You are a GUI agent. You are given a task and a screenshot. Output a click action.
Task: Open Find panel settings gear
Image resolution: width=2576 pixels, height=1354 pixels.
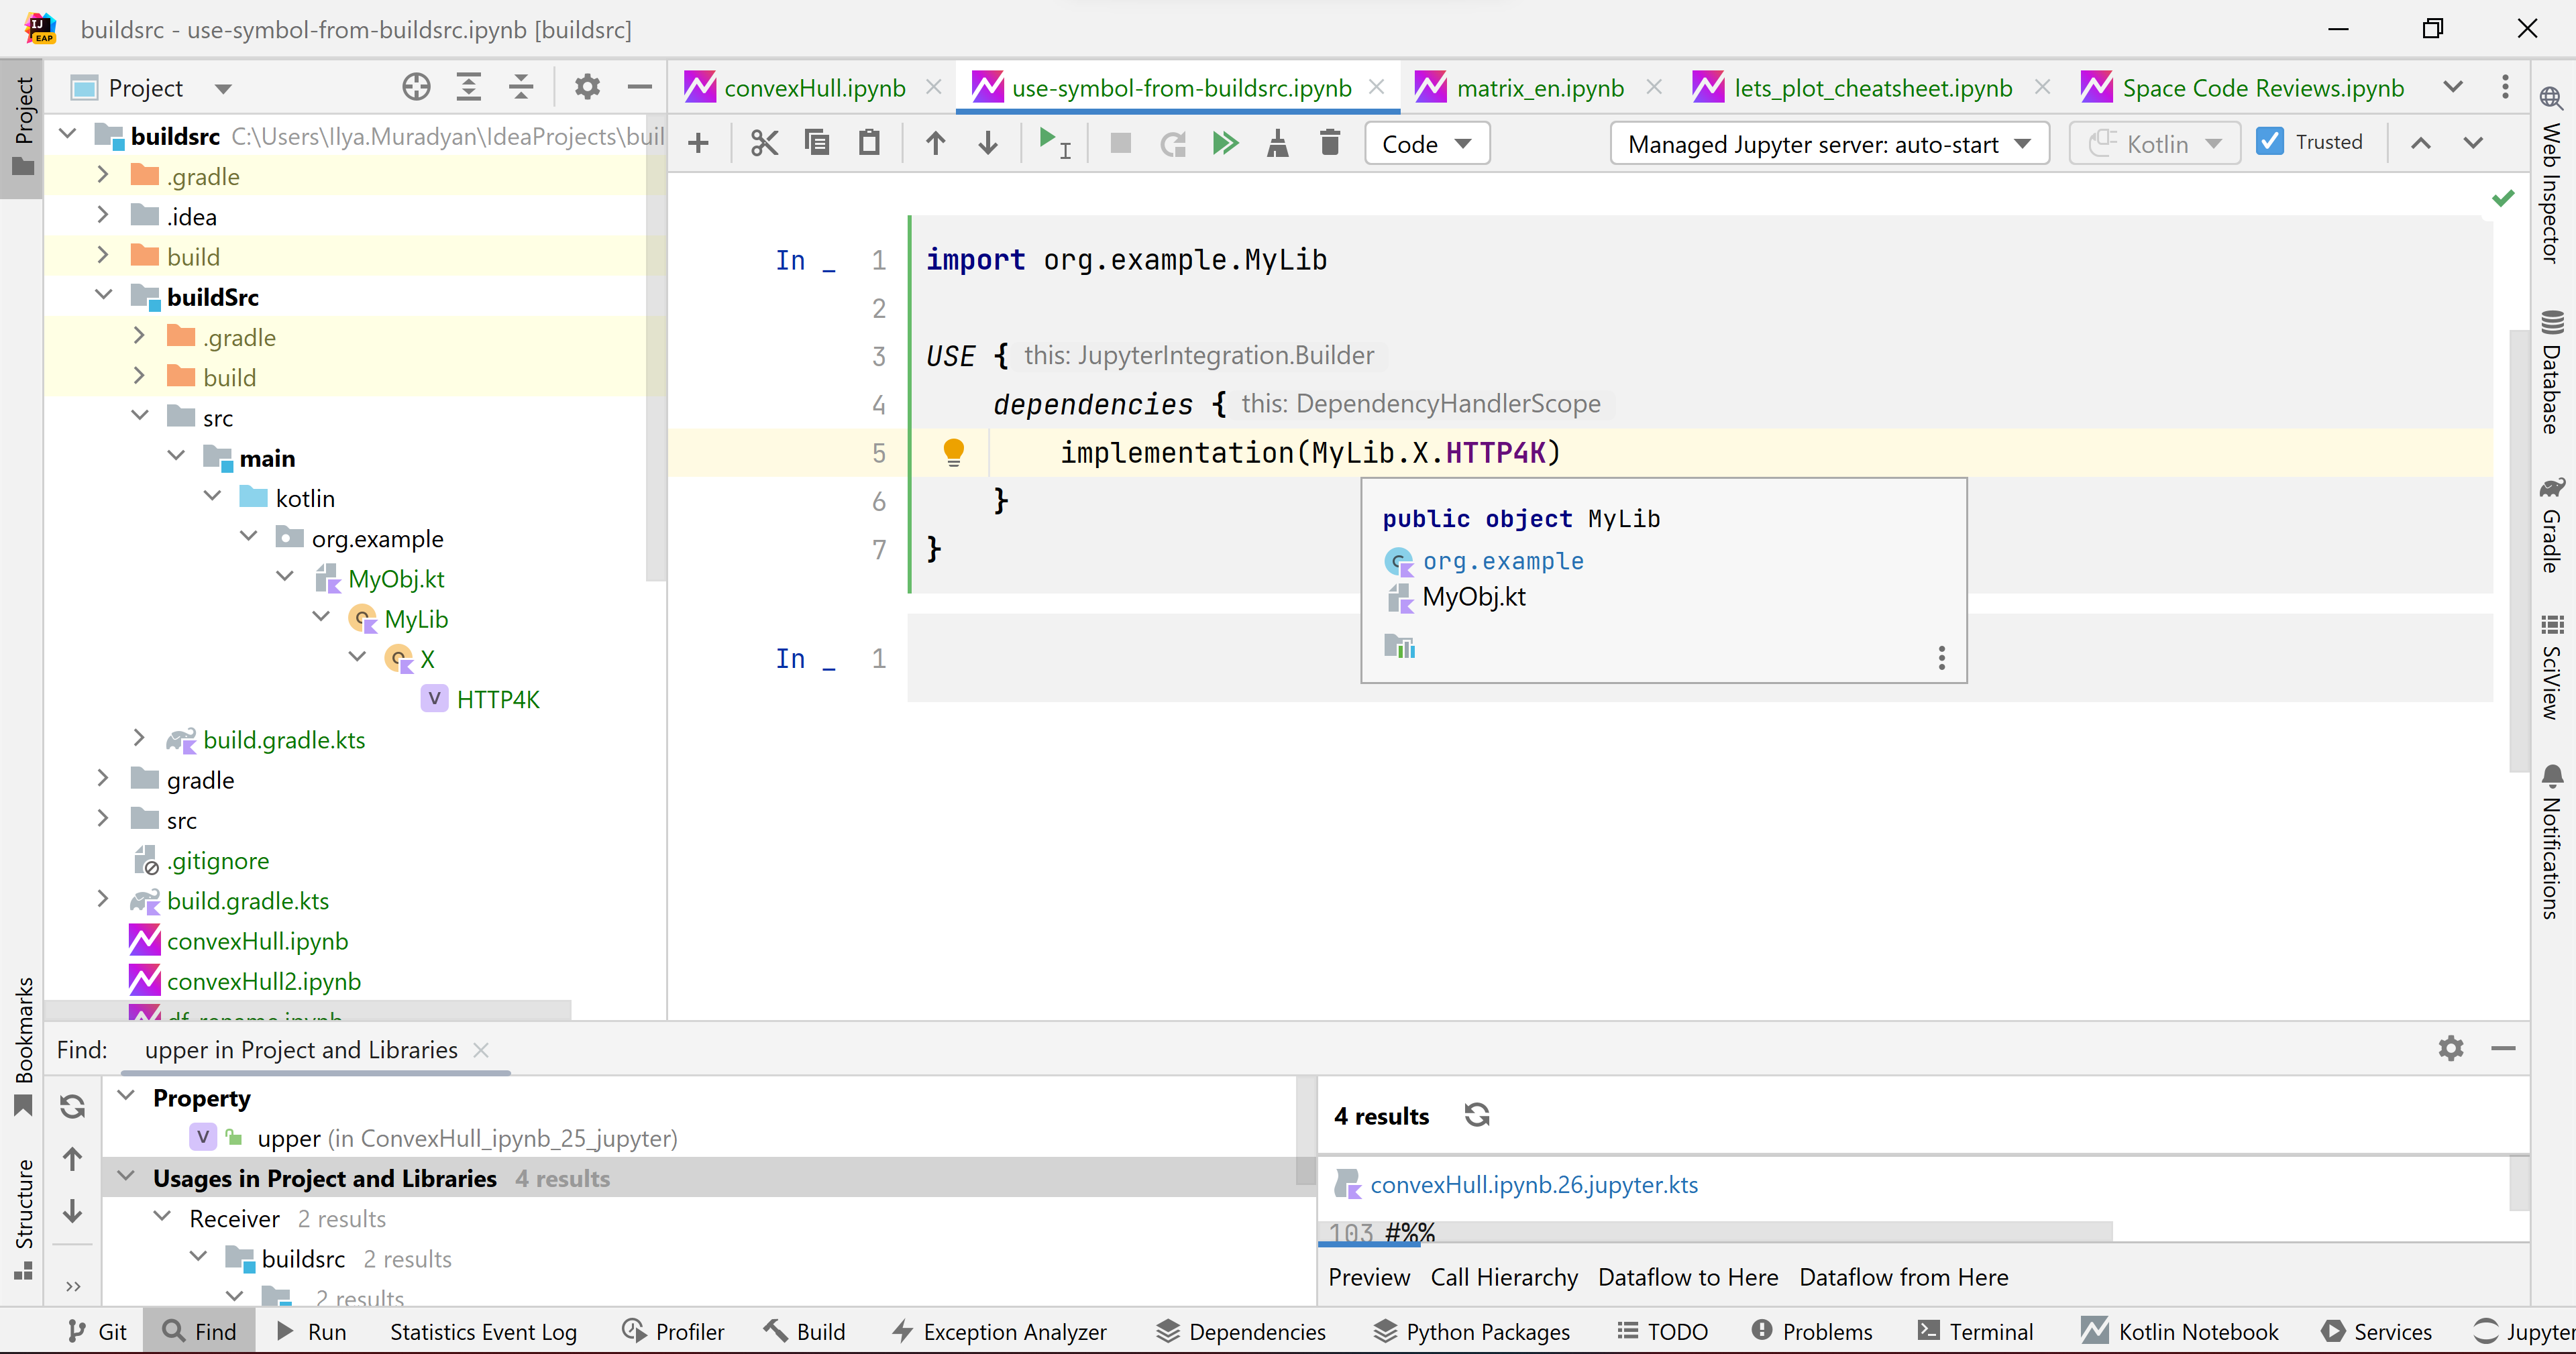[x=2450, y=1048]
